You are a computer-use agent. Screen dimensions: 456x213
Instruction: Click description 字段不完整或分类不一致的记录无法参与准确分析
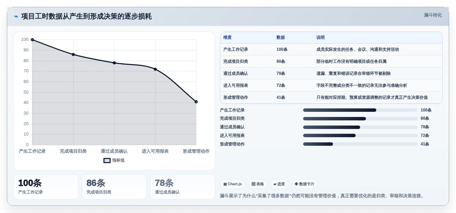coord(362,85)
